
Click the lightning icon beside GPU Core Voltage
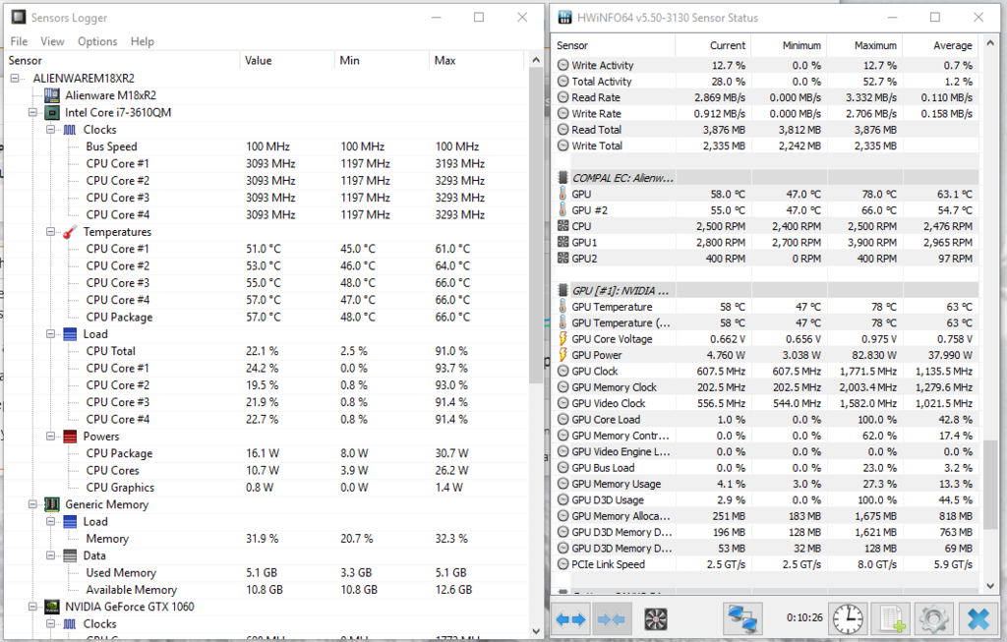pos(563,338)
